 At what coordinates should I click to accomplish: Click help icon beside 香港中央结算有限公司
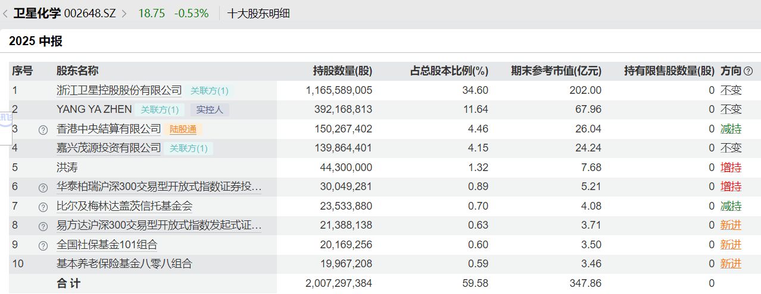pos(43,129)
